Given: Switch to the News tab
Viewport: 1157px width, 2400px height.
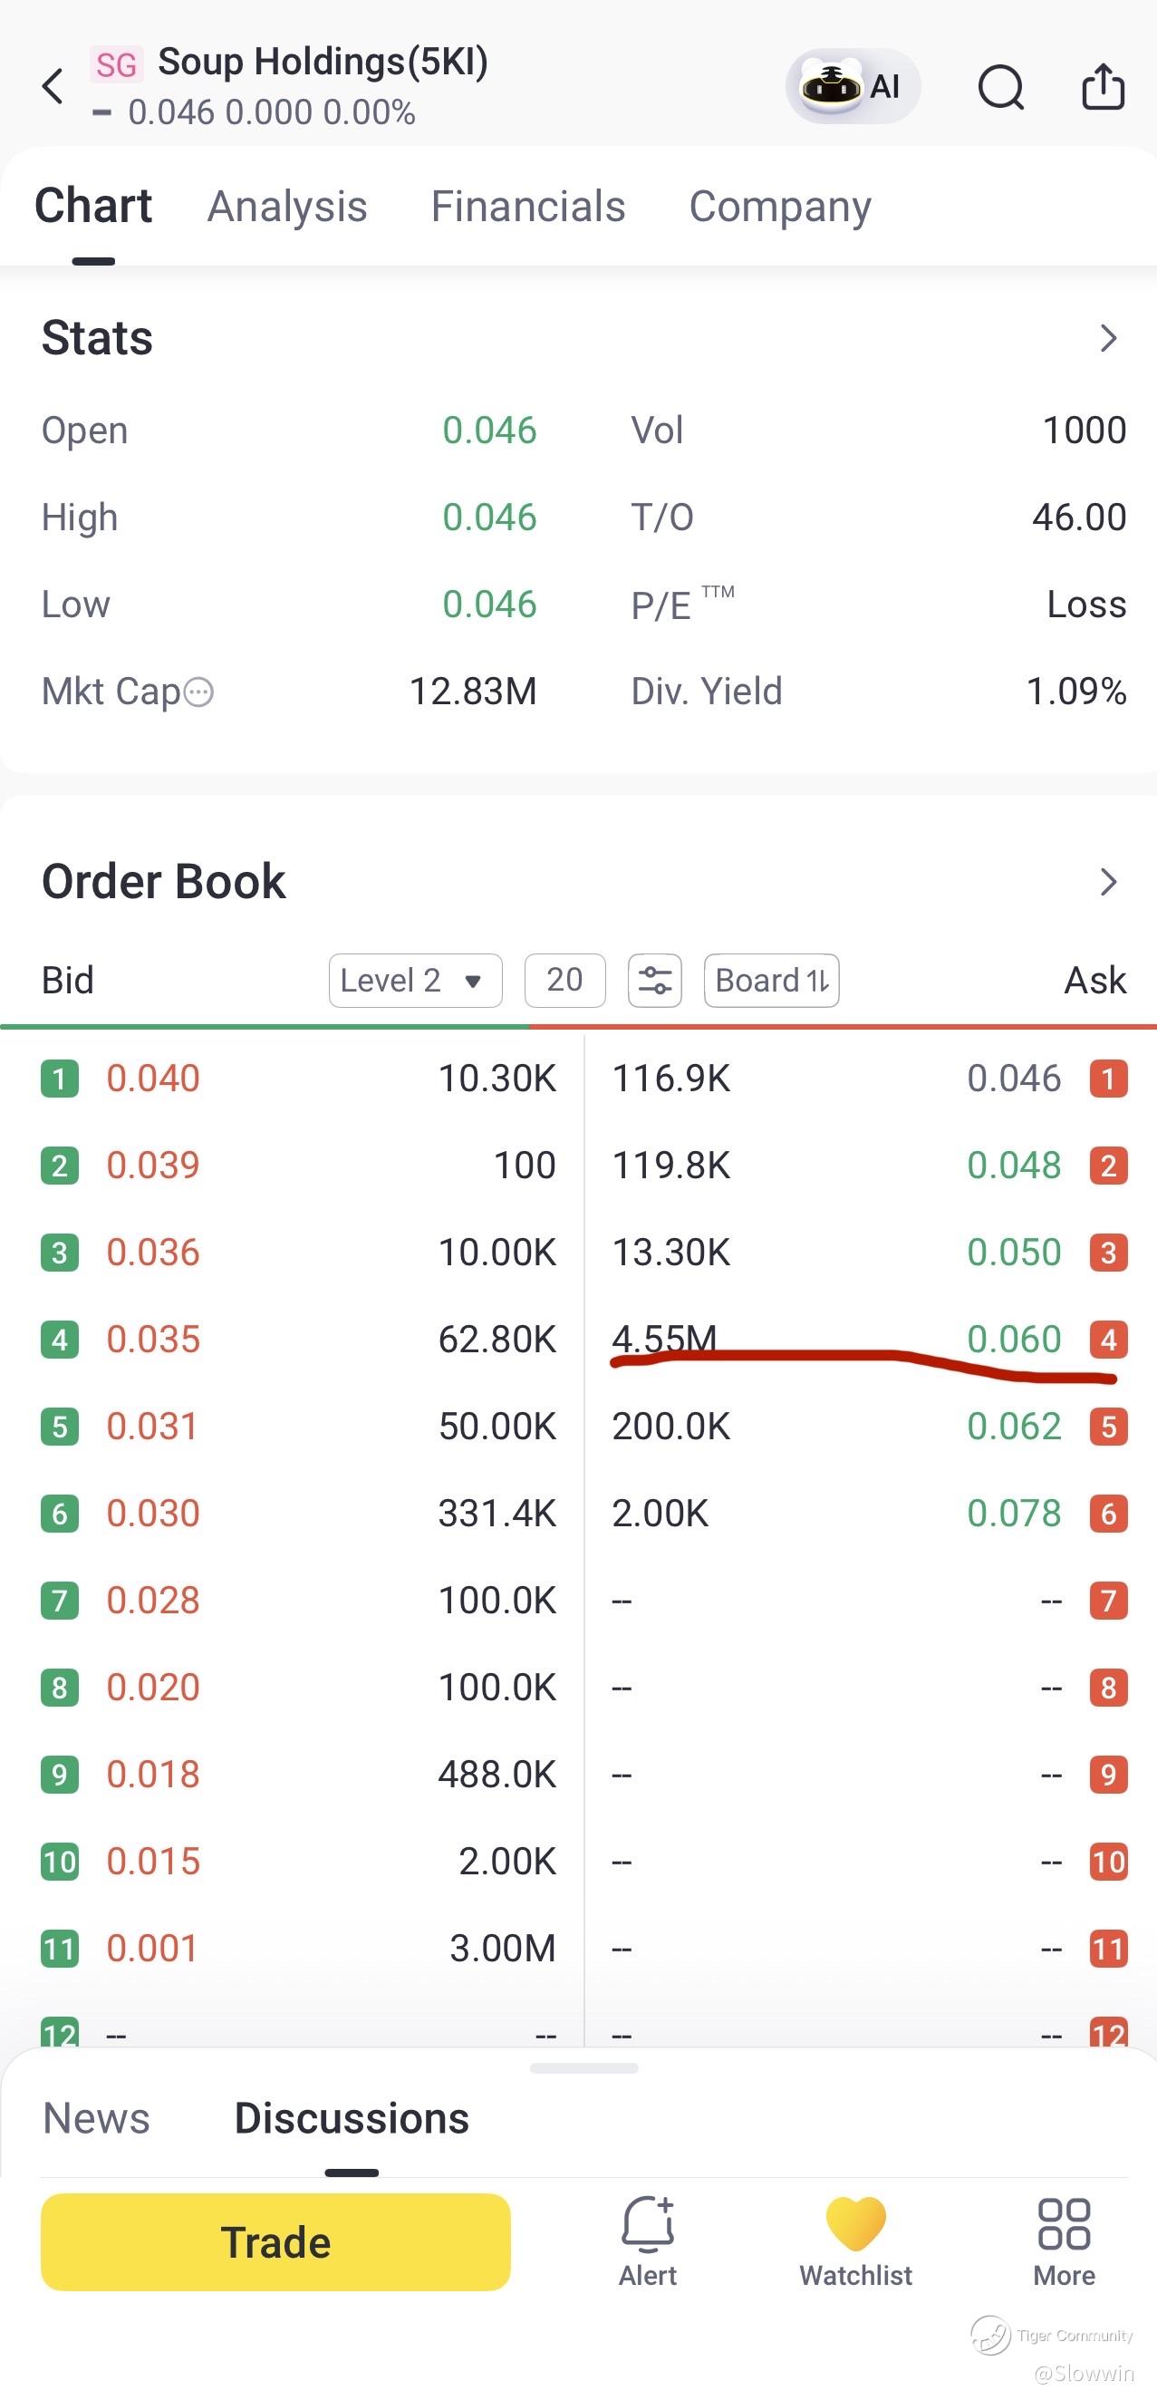Looking at the screenshot, I should [96, 2119].
